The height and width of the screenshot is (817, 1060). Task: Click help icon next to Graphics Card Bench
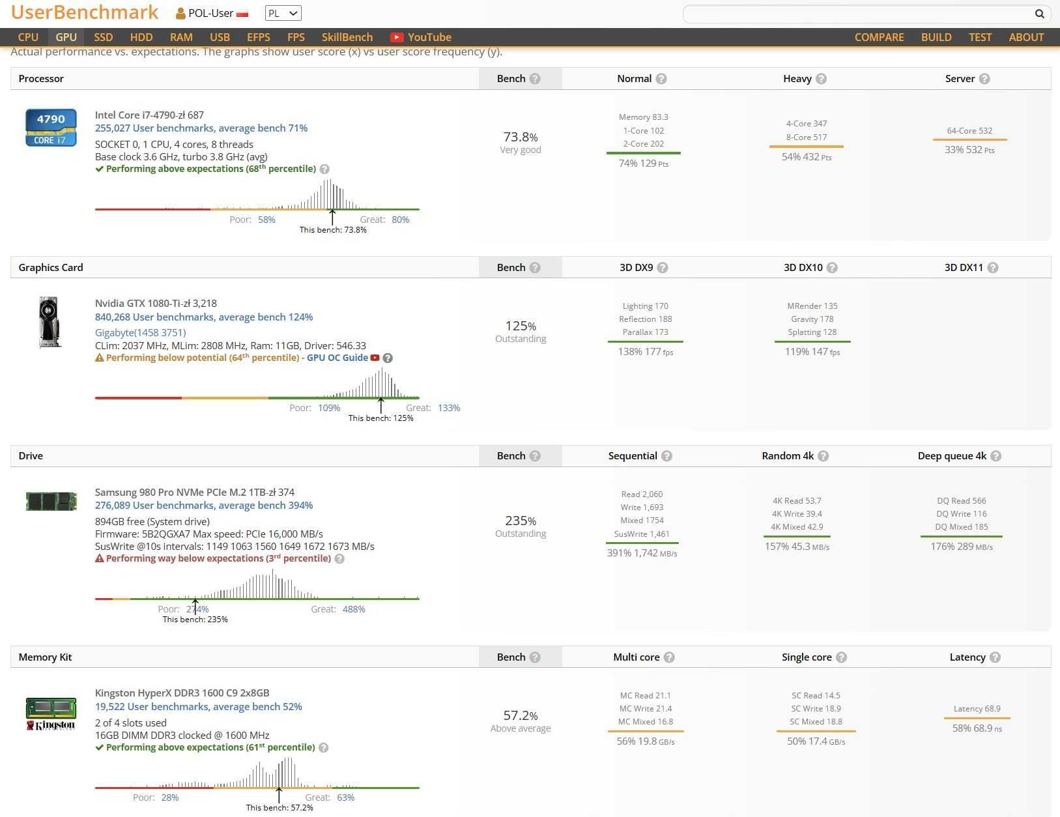[535, 268]
